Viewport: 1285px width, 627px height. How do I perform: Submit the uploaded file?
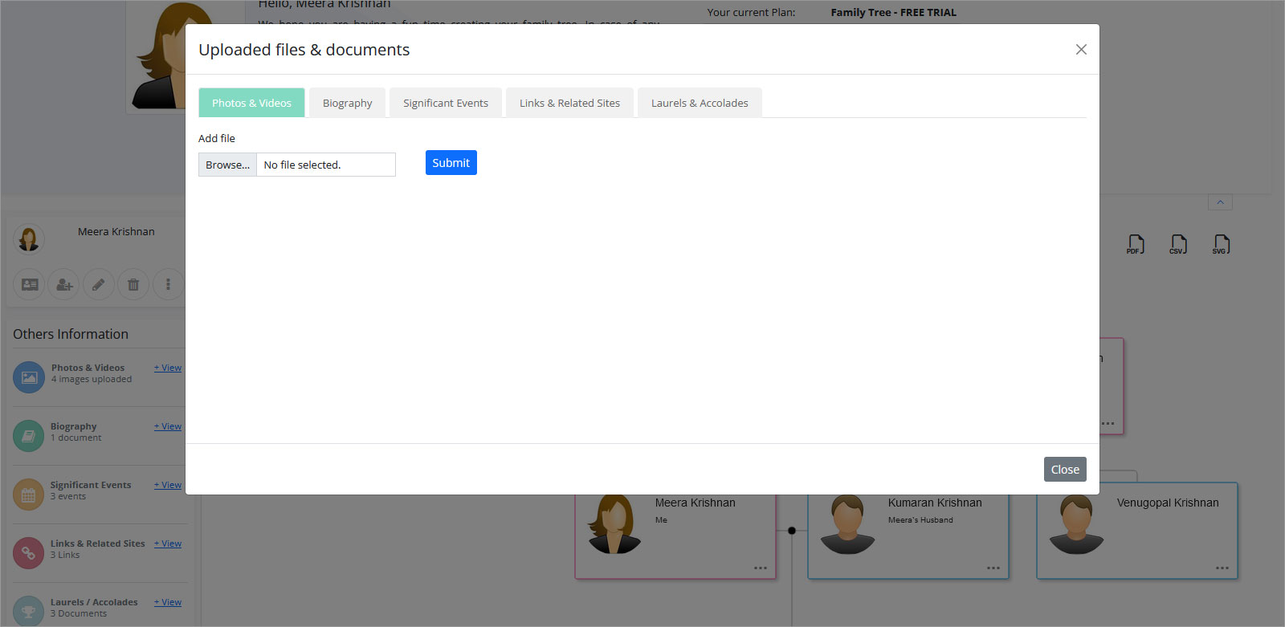(451, 163)
